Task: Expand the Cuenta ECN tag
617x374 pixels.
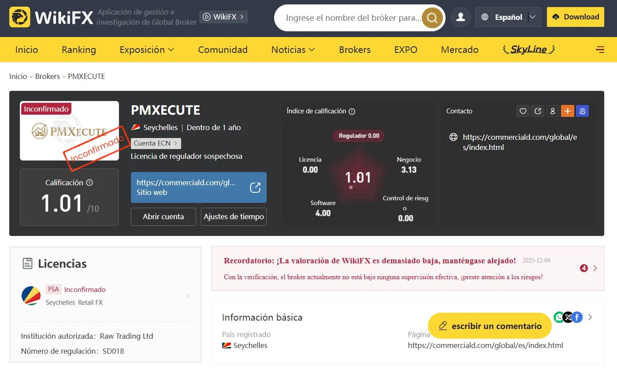Action: (x=156, y=143)
